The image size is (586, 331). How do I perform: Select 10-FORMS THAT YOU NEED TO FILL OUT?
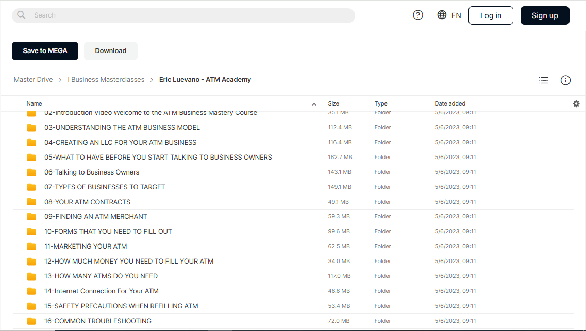[108, 231]
